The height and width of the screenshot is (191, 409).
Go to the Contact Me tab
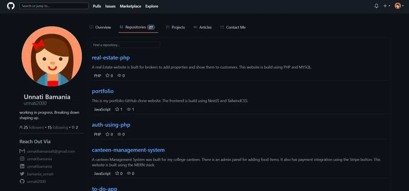tap(233, 28)
